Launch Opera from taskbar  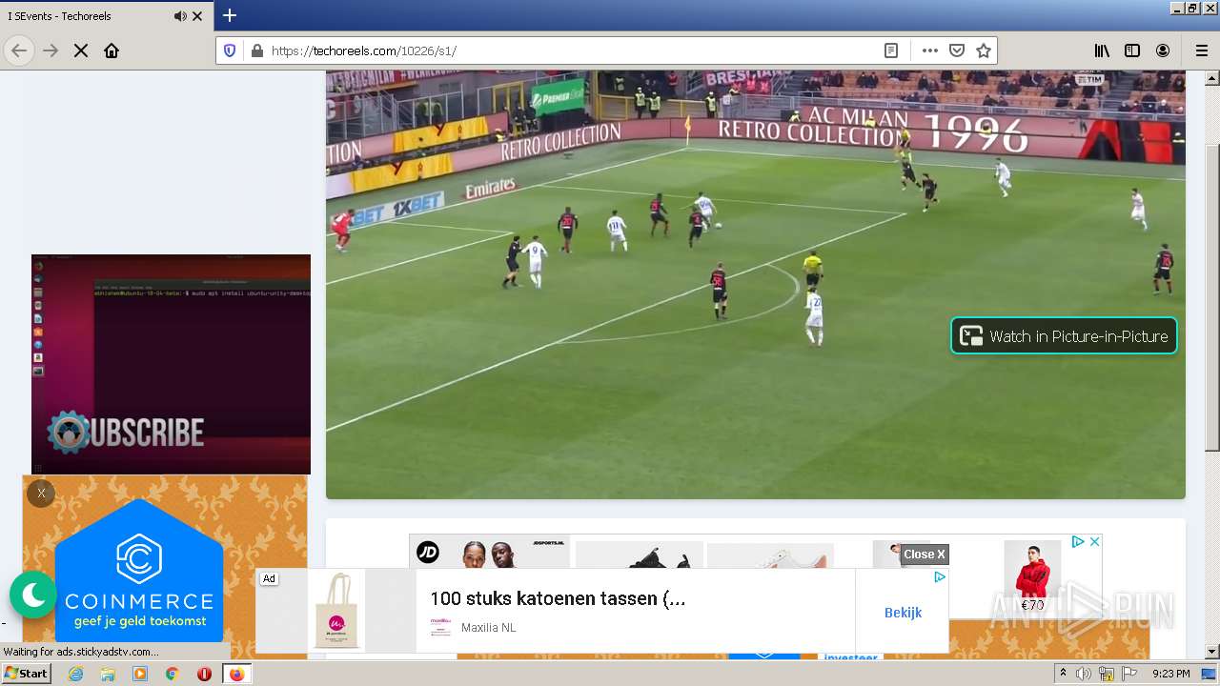tap(204, 674)
